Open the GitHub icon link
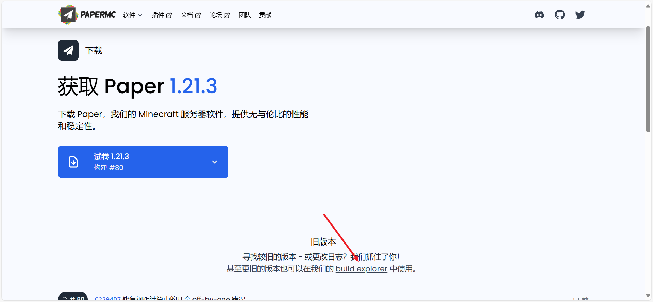This screenshot has width=653, height=302. click(560, 15)
